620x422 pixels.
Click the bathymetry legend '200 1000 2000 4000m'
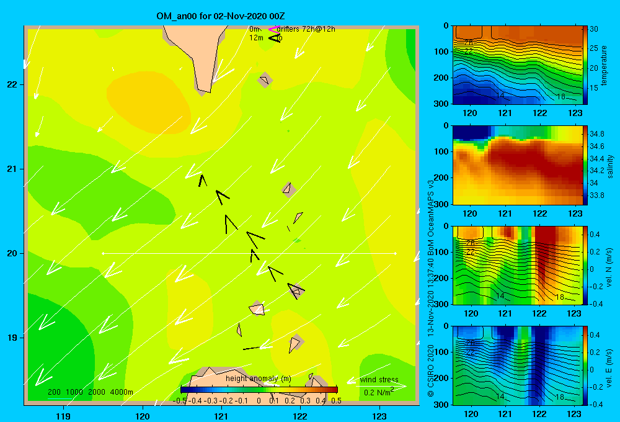90,392
